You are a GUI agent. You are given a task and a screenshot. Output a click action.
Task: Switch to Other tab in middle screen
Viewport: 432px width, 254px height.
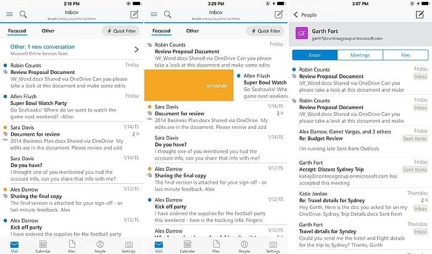[x=193, y=31]
